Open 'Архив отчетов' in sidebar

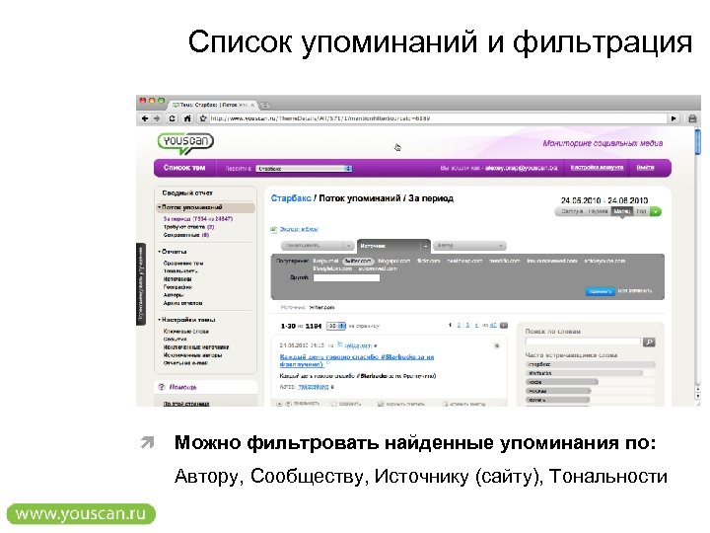click(183, 303)
